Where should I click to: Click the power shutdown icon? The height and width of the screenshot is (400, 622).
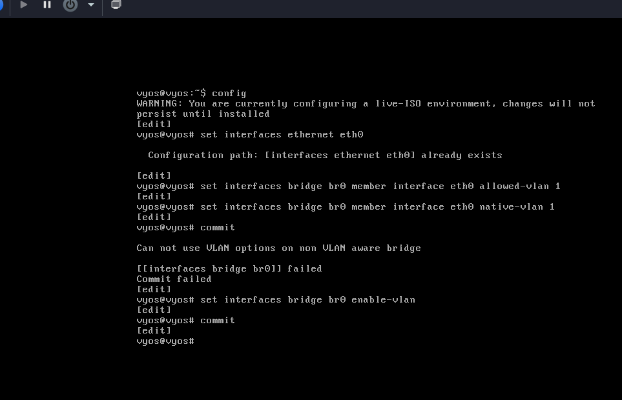pyautogui.click(x=70, y=5)
